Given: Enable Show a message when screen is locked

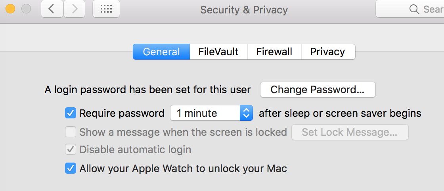Looking at the screenshot, I should [x=71, y=132].
